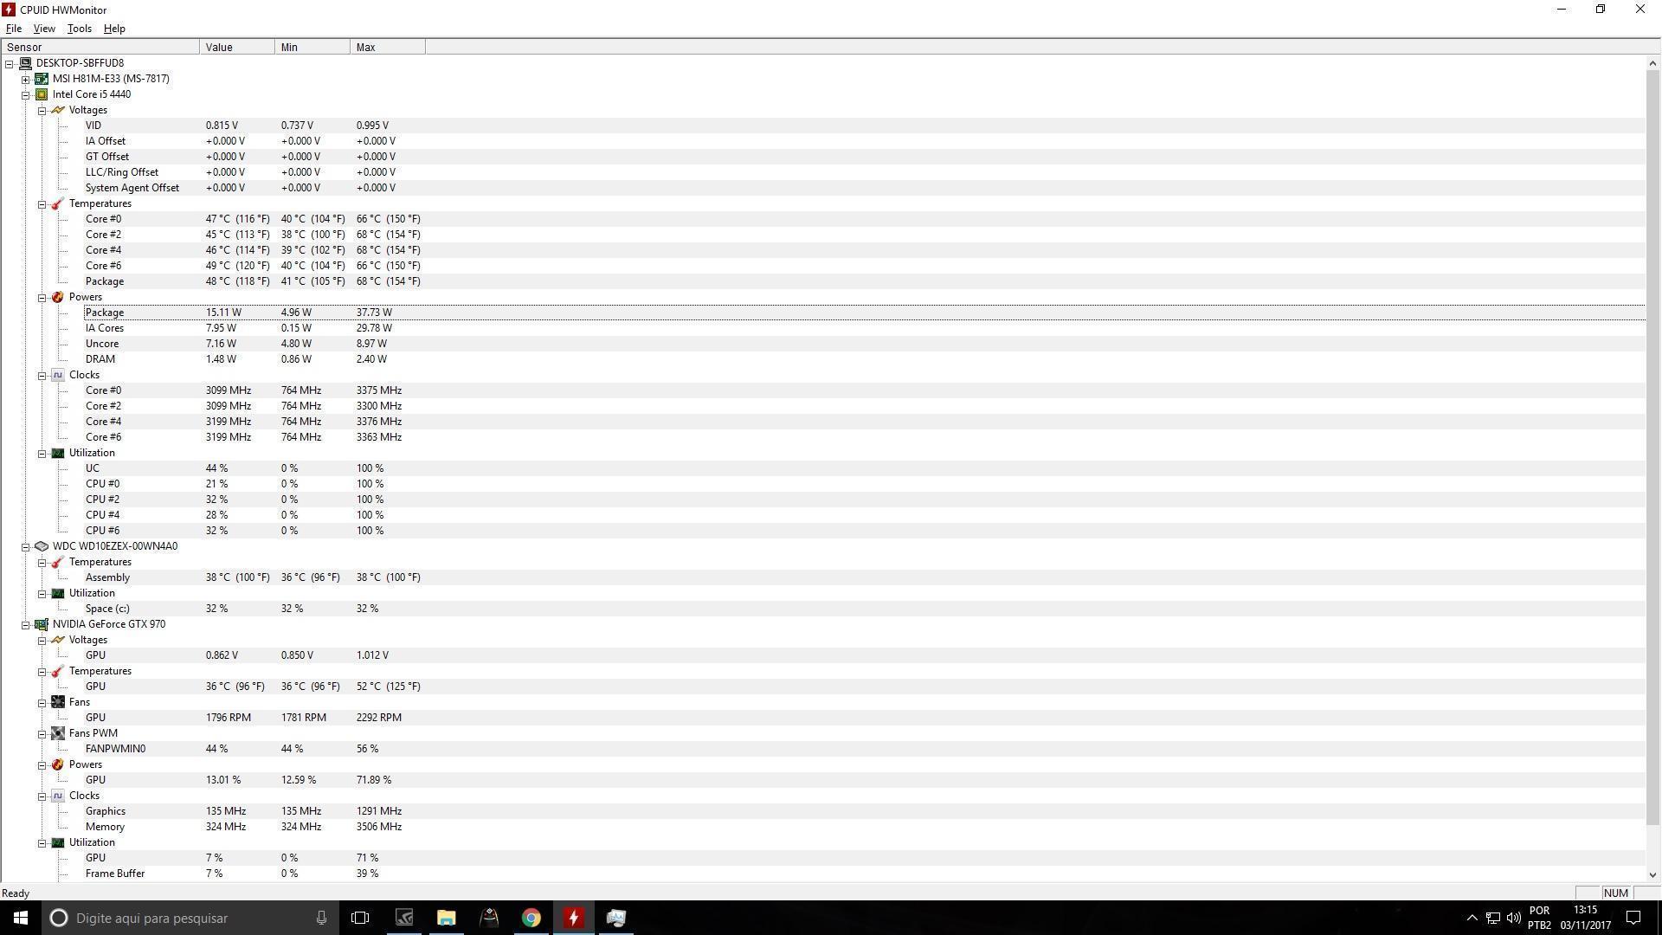Collapse the CPU Clocks group
Viewport: 1662px width, 935px height.
[42, 375]
